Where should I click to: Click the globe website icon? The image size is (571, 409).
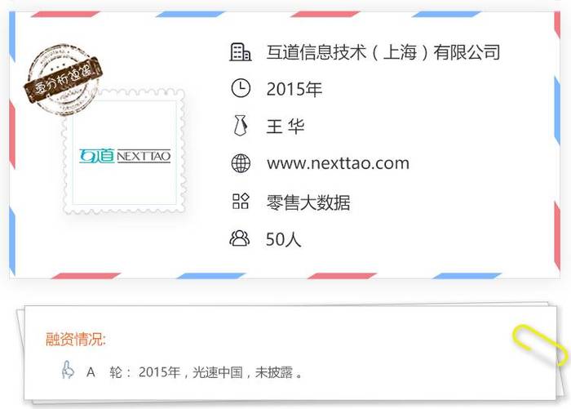[241, 163]
